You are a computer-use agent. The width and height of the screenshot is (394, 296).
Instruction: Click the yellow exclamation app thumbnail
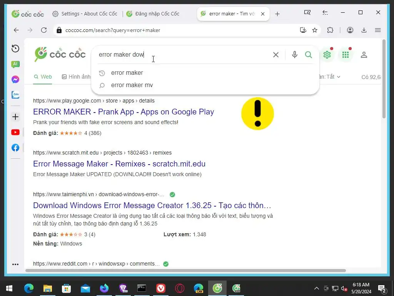(257, 114)
